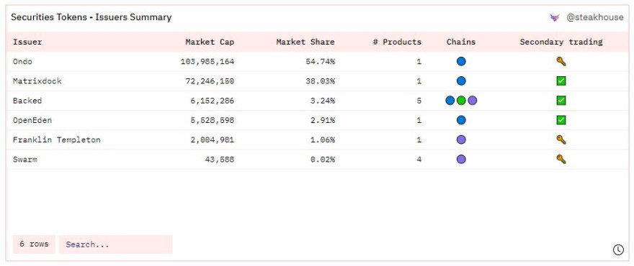
Task: Click the steakhouse logo icon
Action: [554, 17]
